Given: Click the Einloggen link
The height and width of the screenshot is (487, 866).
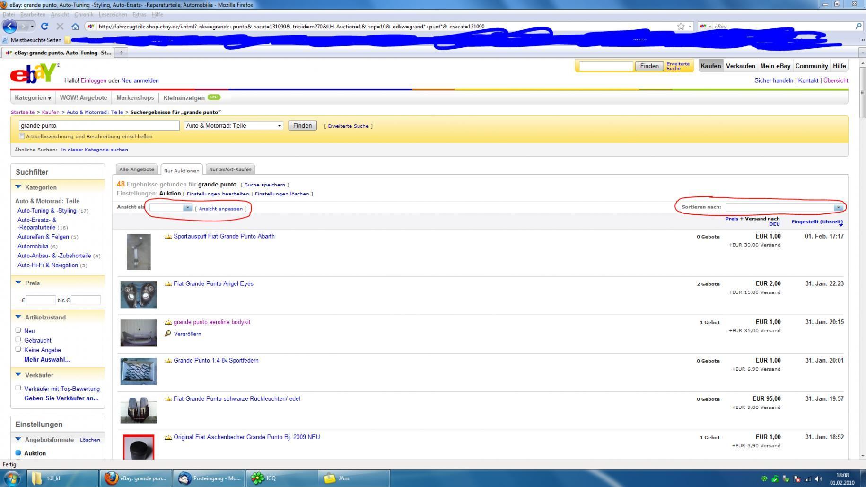Looking at the screenshot, I should point(94,80).
